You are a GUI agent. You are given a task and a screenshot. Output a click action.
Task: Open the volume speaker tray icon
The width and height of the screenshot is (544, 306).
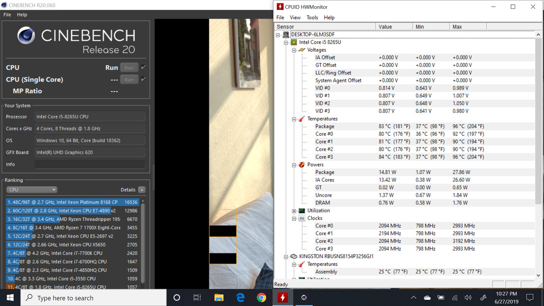click(468, 298)
